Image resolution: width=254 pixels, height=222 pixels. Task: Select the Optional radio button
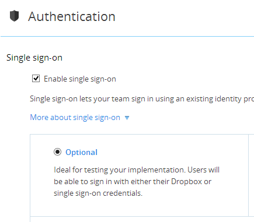click(x=57, y=152)
